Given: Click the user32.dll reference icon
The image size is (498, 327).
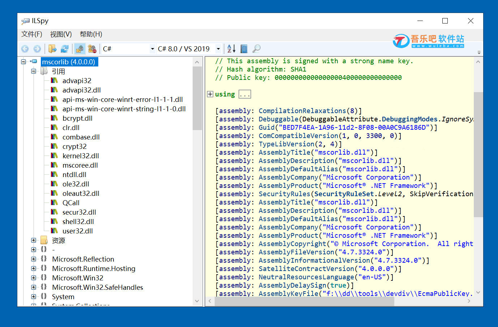Looking at the screenshot, I should click(x=54, y=231).
